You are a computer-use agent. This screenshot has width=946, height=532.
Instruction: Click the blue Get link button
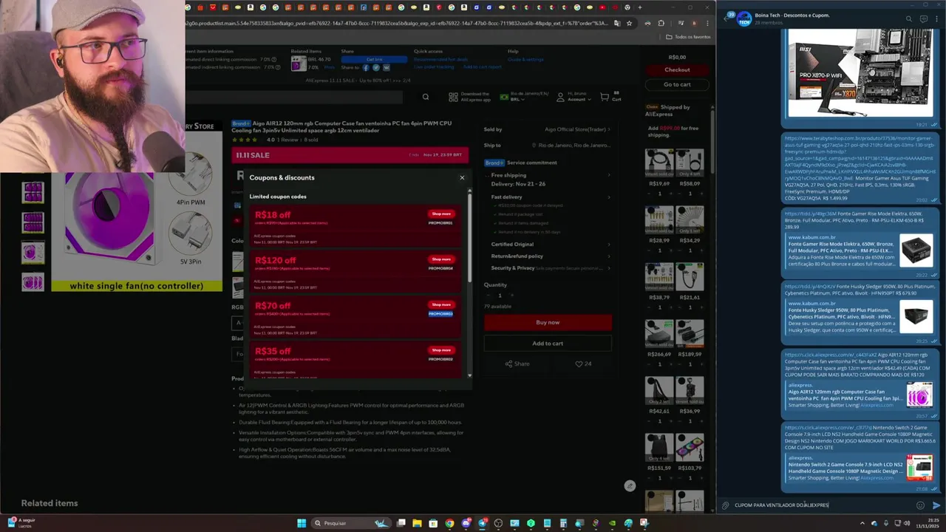click(x=374, y=59)
